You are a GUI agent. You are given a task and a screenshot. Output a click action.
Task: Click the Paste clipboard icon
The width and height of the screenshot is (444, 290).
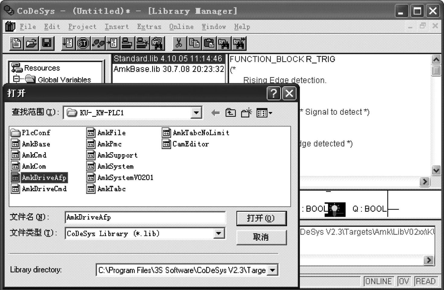209,43
